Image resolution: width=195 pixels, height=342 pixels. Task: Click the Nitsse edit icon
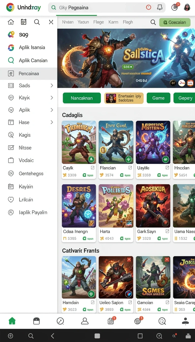click(x=11, y=148)
